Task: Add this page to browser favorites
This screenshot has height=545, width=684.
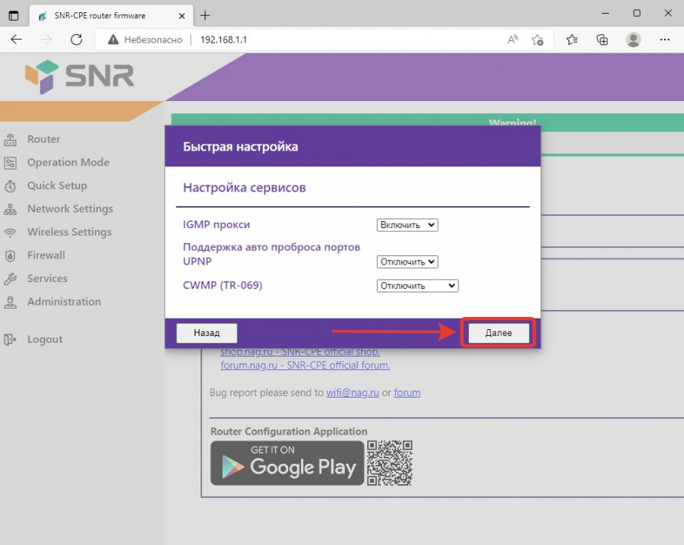Action: pyautogui.click(x=538, y=40)
